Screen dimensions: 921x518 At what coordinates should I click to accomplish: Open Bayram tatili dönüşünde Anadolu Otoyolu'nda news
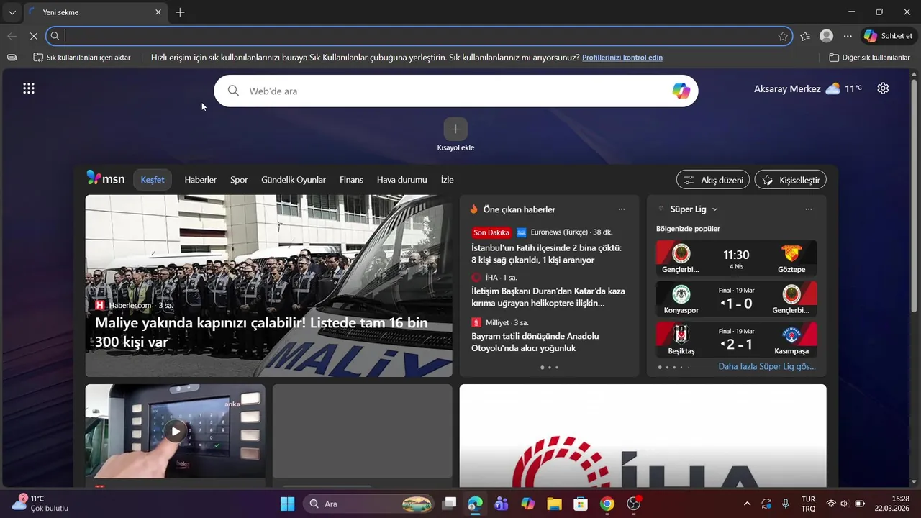(x=535, y=342)
